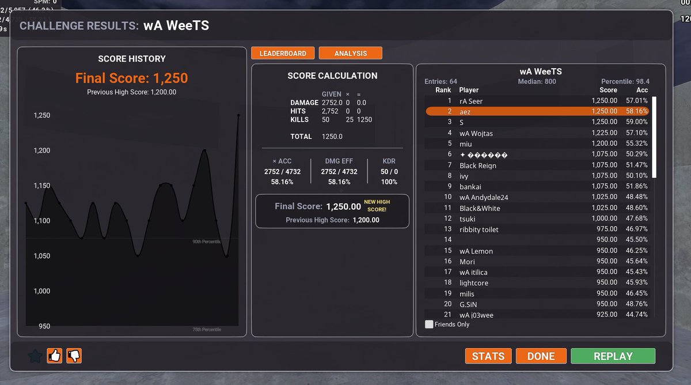Click the green REPLAY button
Viewport: 691px width, 385px height.
(x=613, y=356)
